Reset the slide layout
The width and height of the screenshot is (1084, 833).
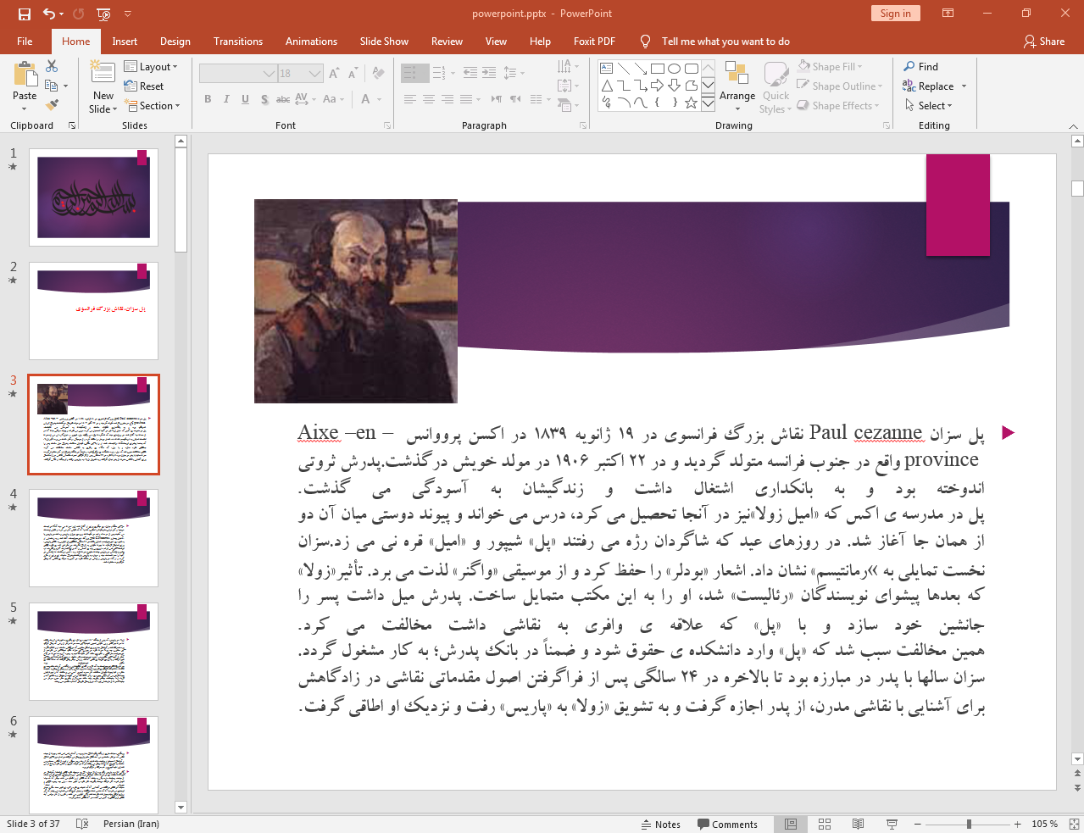point(144,86)
